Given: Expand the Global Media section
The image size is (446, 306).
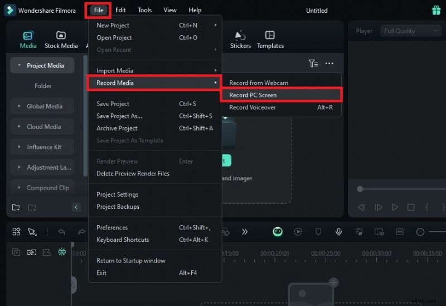Looking at the screenshot, I should (20, 106).
